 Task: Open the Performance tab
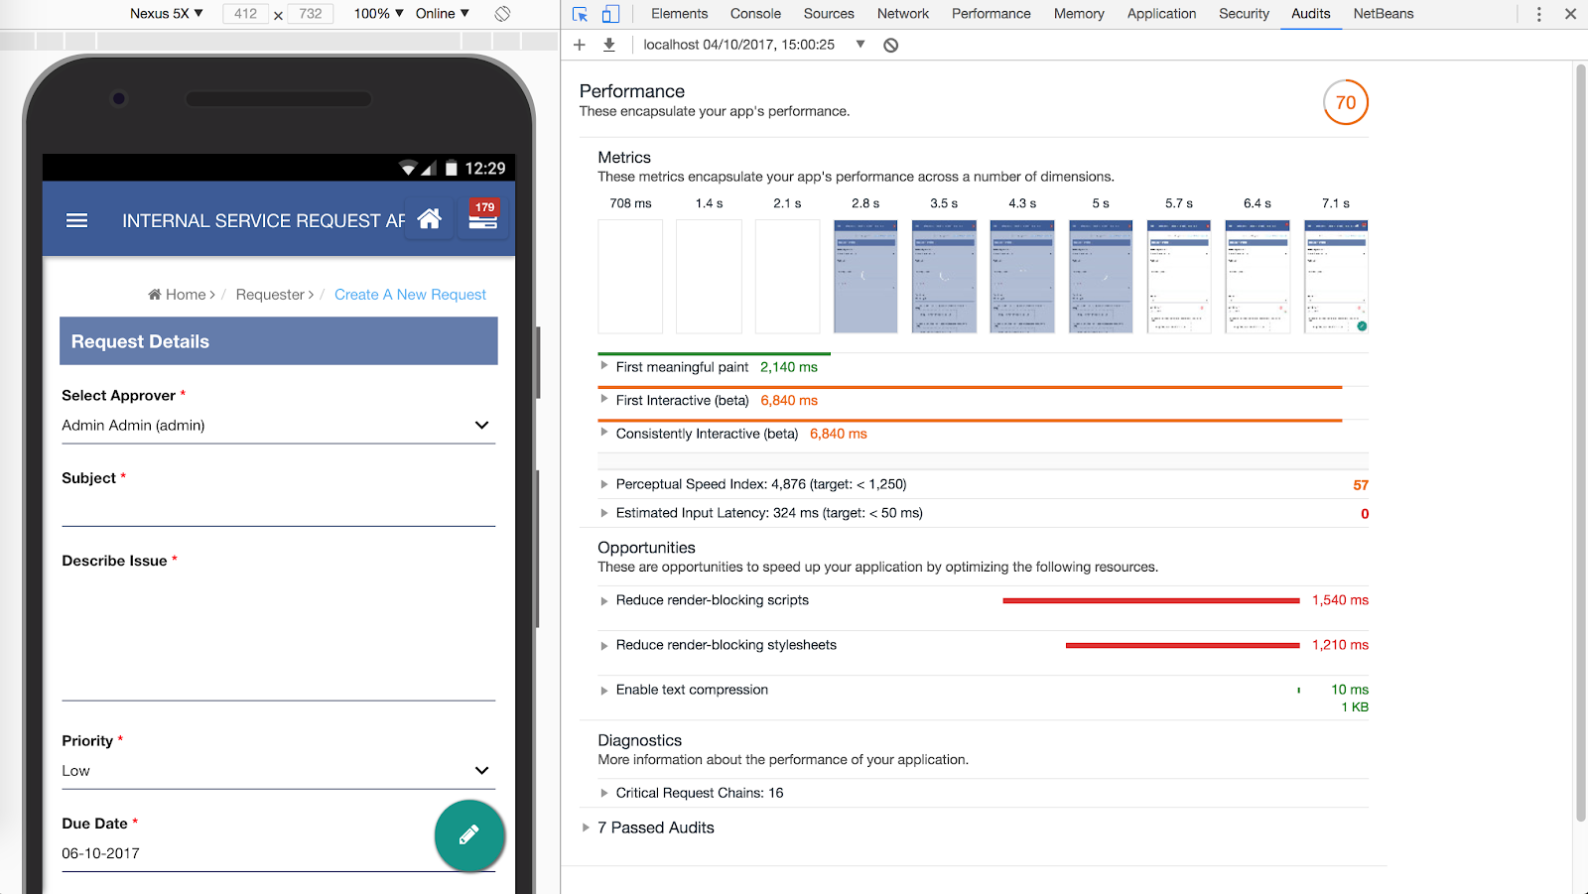992,14
